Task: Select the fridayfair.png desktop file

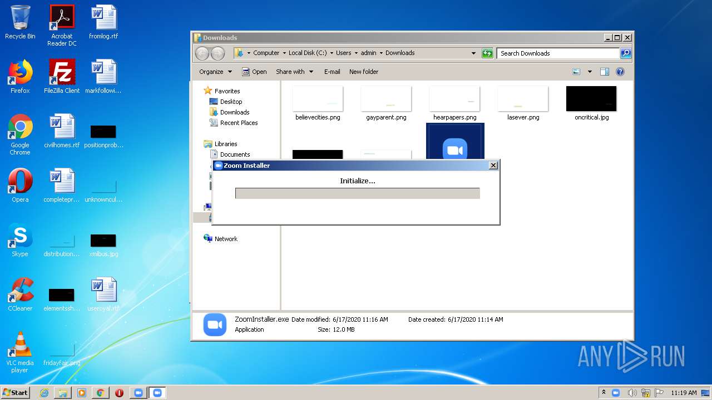Action: (x=62, y=354)
